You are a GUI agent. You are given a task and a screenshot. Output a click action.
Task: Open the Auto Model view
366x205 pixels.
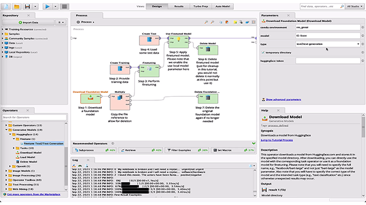pyautogui.click(x=222, y=6)
